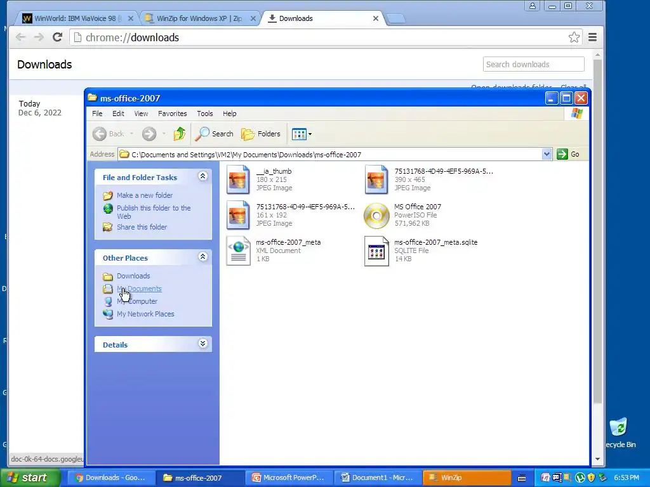Click Publish this folder to the Web

click(x=154, y=212)
